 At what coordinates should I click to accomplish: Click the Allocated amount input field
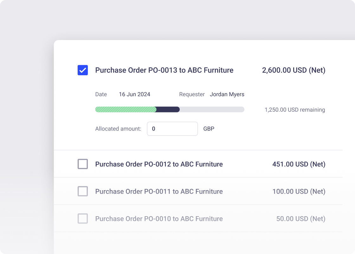[172, 129]
